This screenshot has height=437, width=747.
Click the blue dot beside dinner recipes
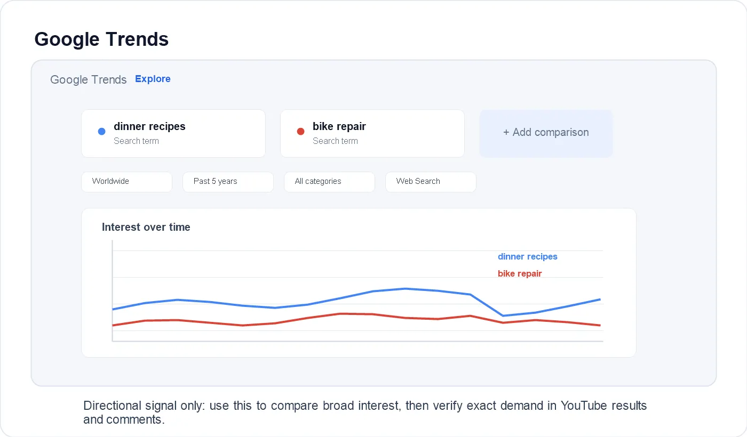pyautogui.click(x=101, y=132)
